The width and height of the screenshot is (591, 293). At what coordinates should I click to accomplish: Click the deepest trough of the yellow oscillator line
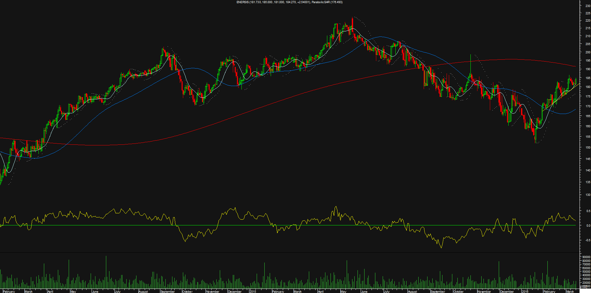[441, 247]
